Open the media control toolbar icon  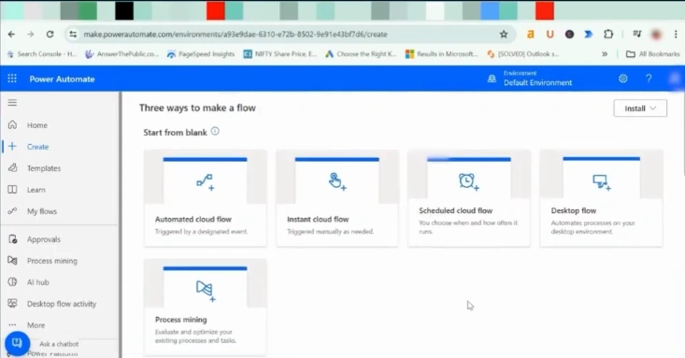pos(637,34)
